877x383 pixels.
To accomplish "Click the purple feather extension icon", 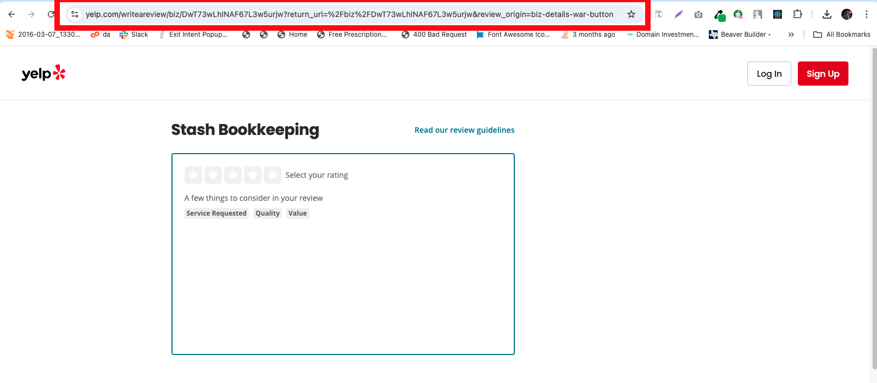I will pos(679,15).
